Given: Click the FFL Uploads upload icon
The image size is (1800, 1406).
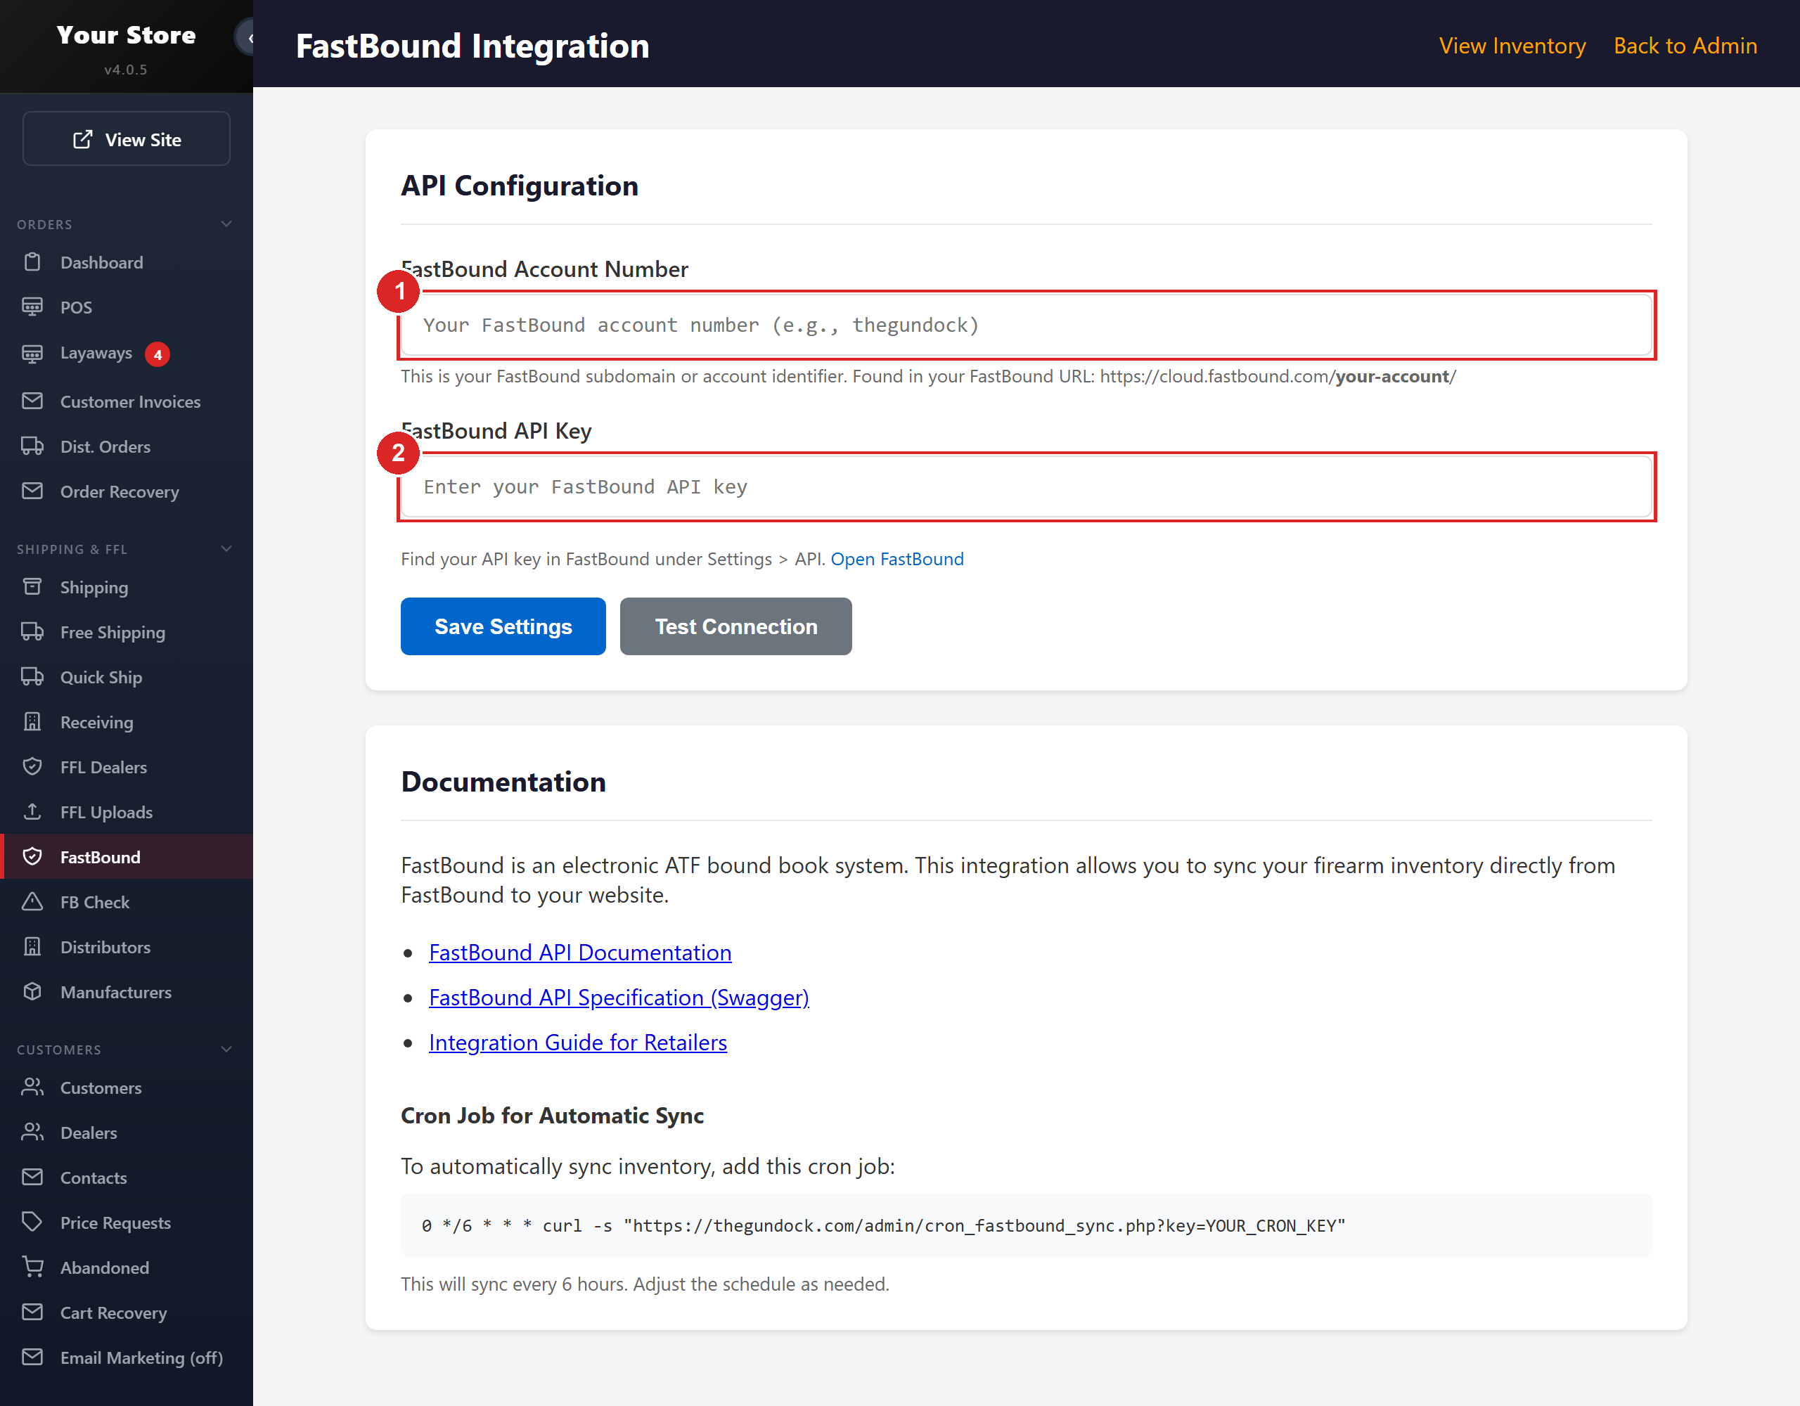Looking at the screenshot, I should click(32, 812).
